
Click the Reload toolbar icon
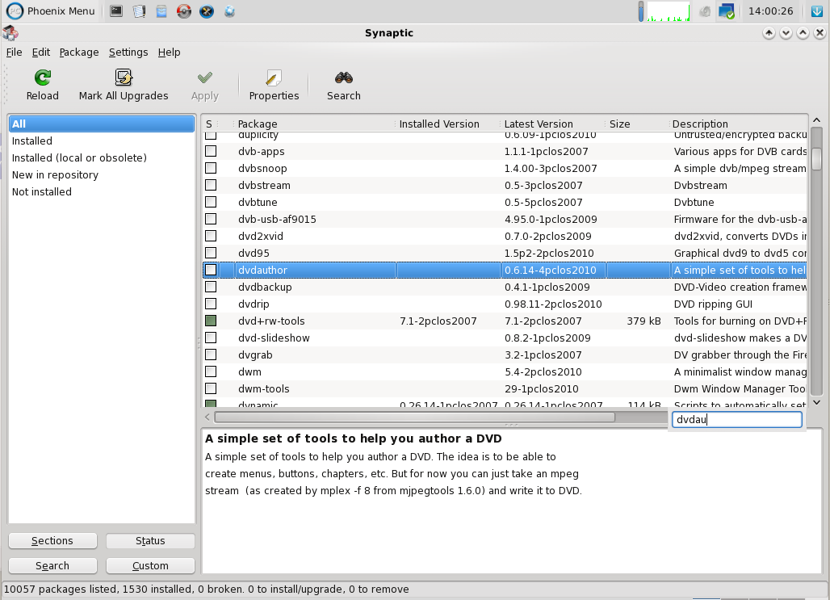coord(42,78)
